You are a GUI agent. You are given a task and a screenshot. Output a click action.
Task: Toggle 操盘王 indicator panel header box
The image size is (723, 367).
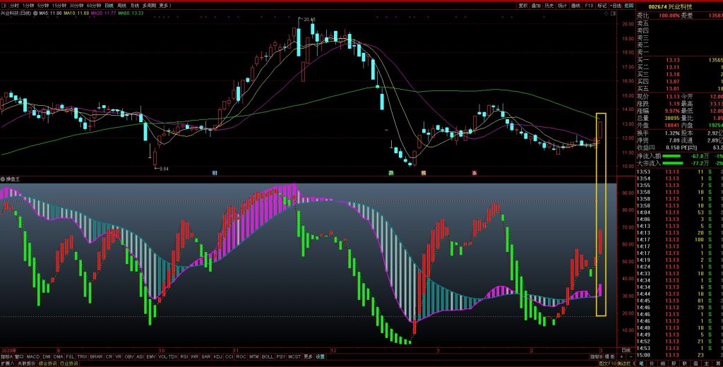click(3, 179)
